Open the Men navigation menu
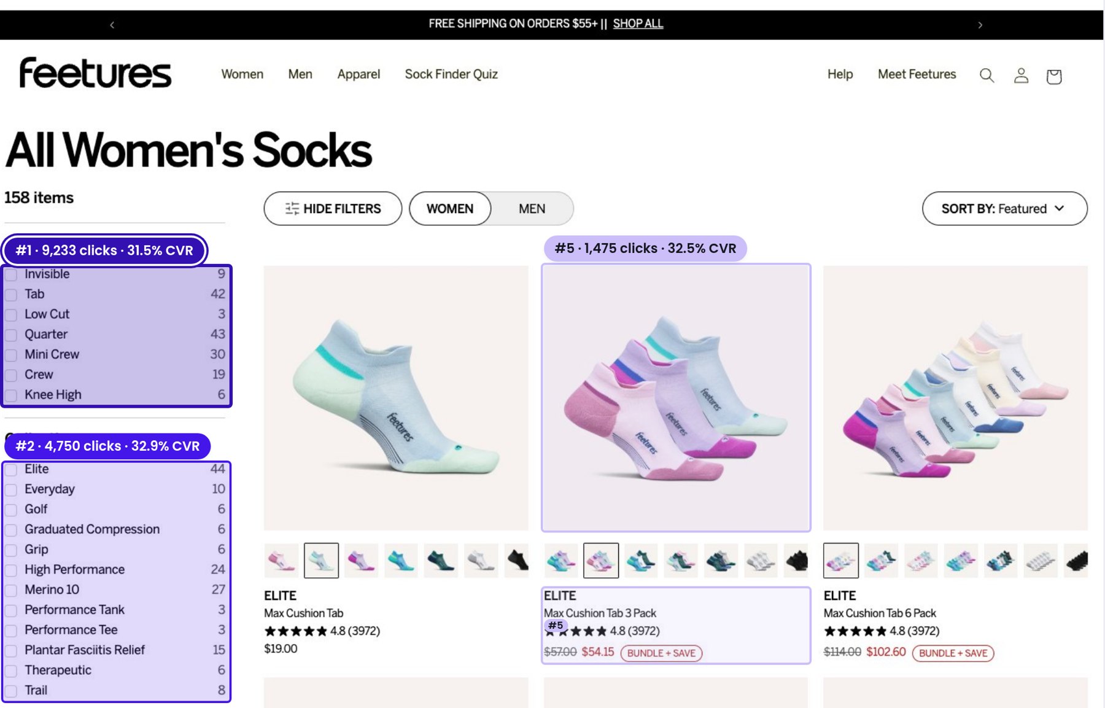This screenshot has height=708, width=1105. [300, 74]
